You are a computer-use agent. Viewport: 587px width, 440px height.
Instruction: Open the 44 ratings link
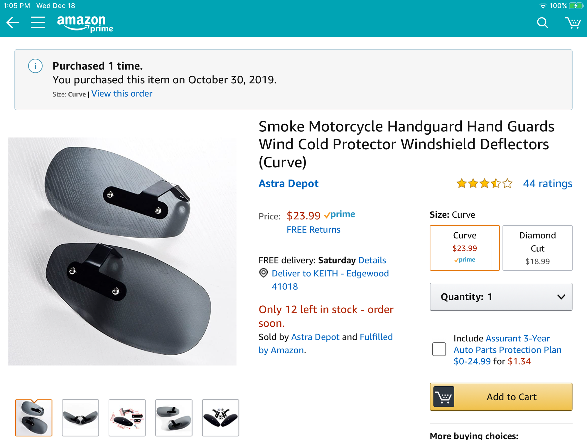tap(547, 184)
